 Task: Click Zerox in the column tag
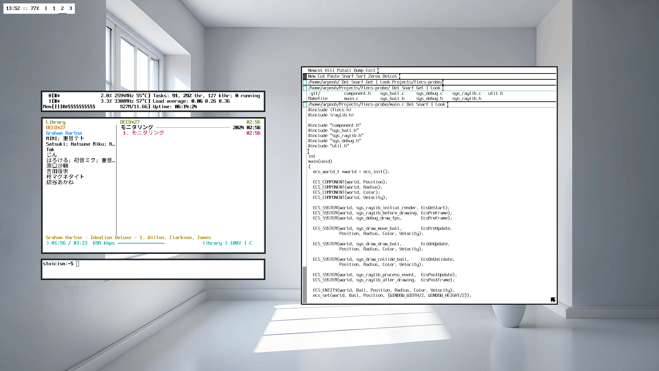click(x=374, y=76)
